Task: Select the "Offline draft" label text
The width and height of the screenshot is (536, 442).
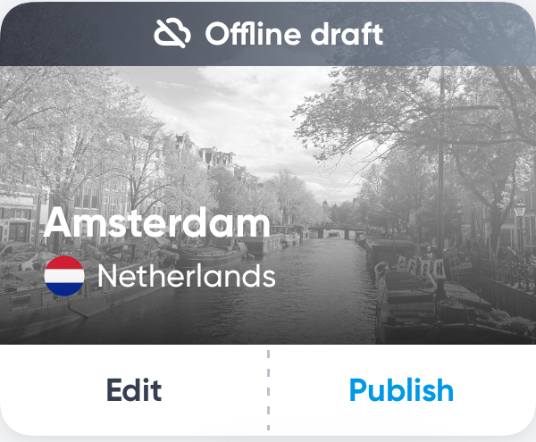Action: coord(294,34)
